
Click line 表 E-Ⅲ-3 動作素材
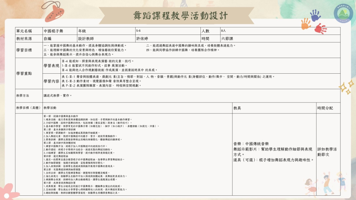tap(102, 81)
